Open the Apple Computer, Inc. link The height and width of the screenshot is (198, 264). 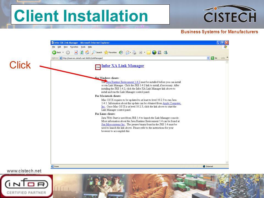click(x=172, y=103)
